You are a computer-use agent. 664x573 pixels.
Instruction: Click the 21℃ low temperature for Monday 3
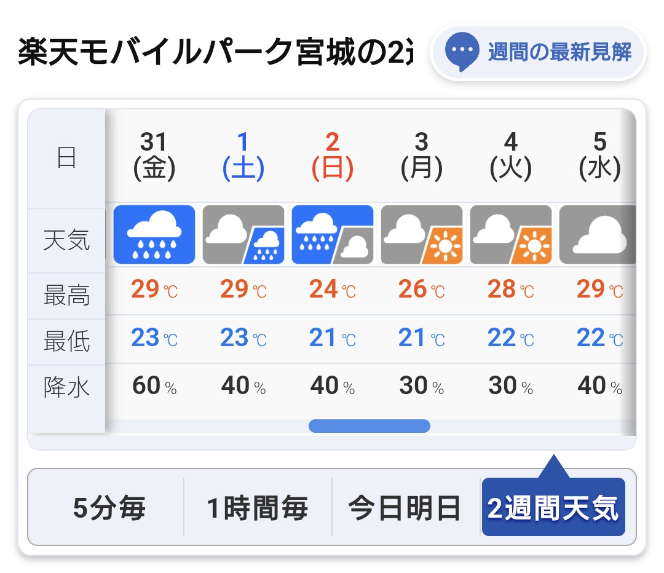(x=422, y=338)
